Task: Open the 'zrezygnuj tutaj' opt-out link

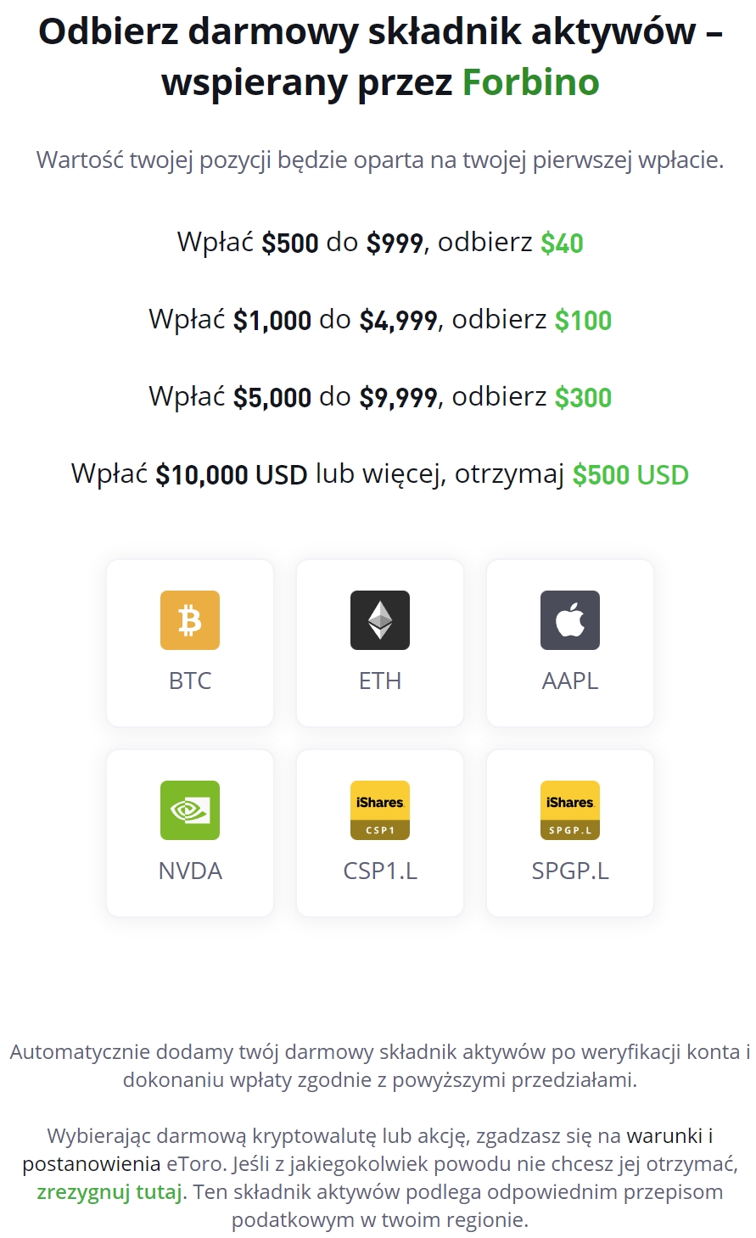Action: point(109,1191)
